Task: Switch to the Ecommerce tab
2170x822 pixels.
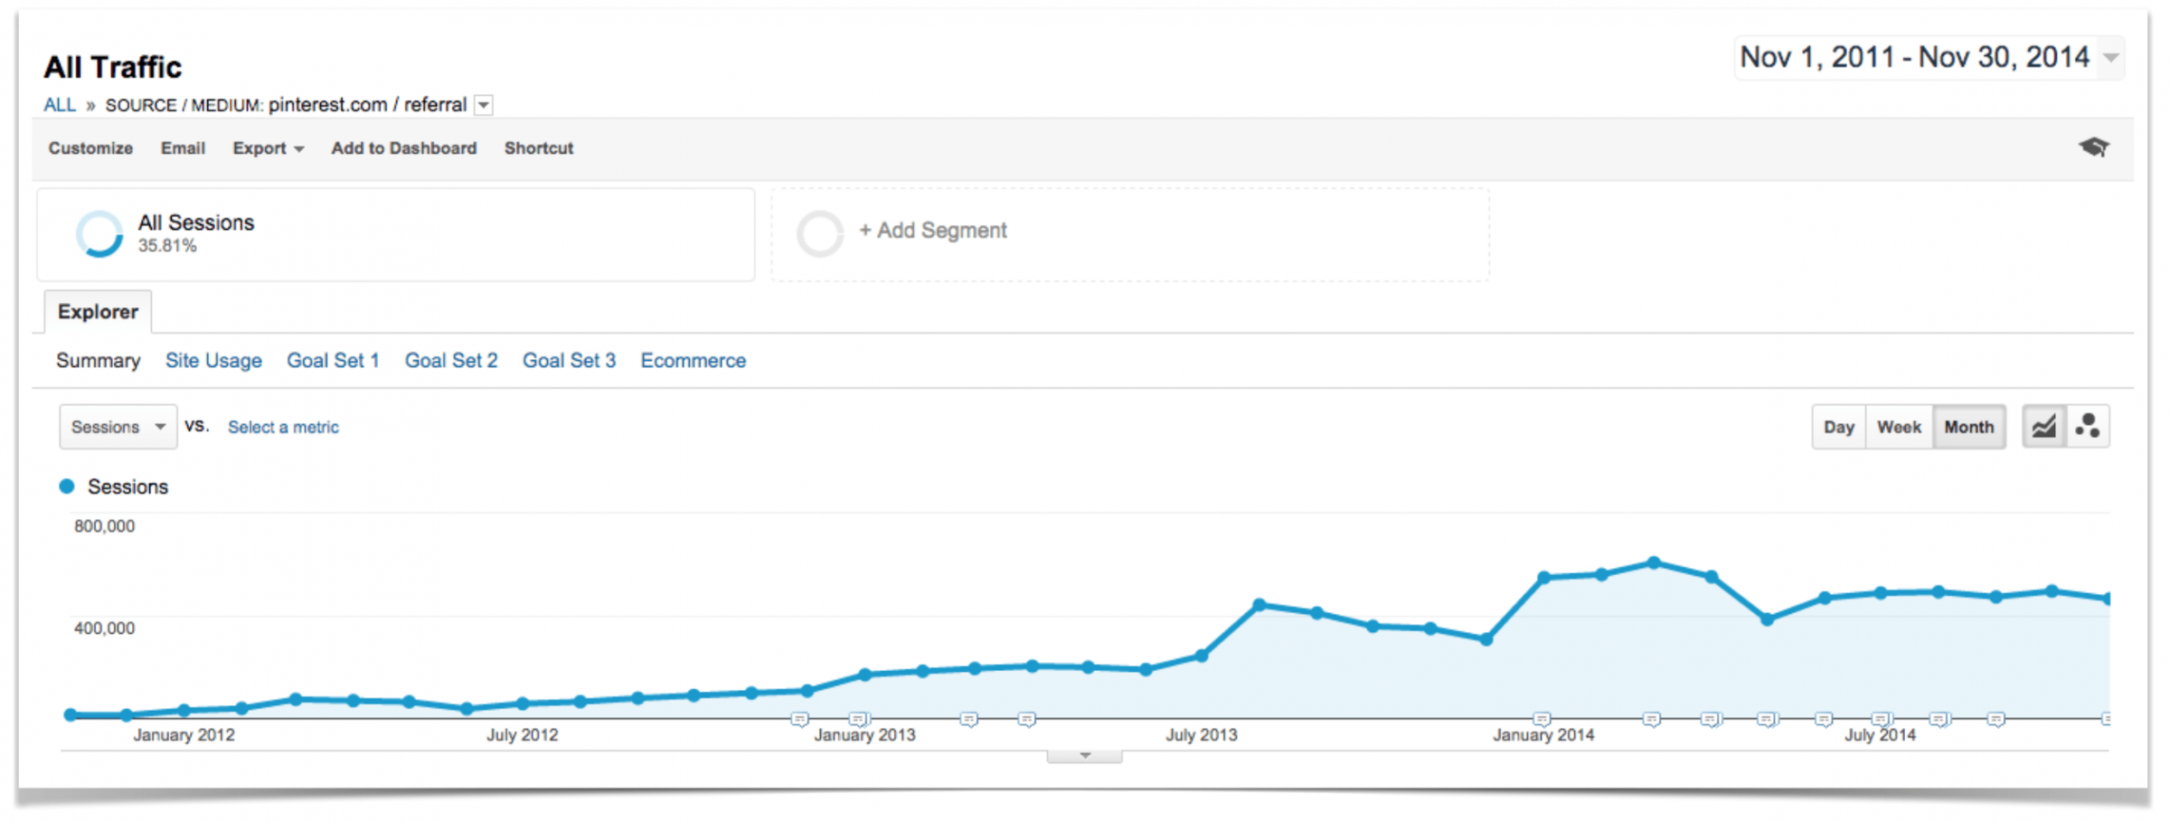Action: [x=693, y=360]
